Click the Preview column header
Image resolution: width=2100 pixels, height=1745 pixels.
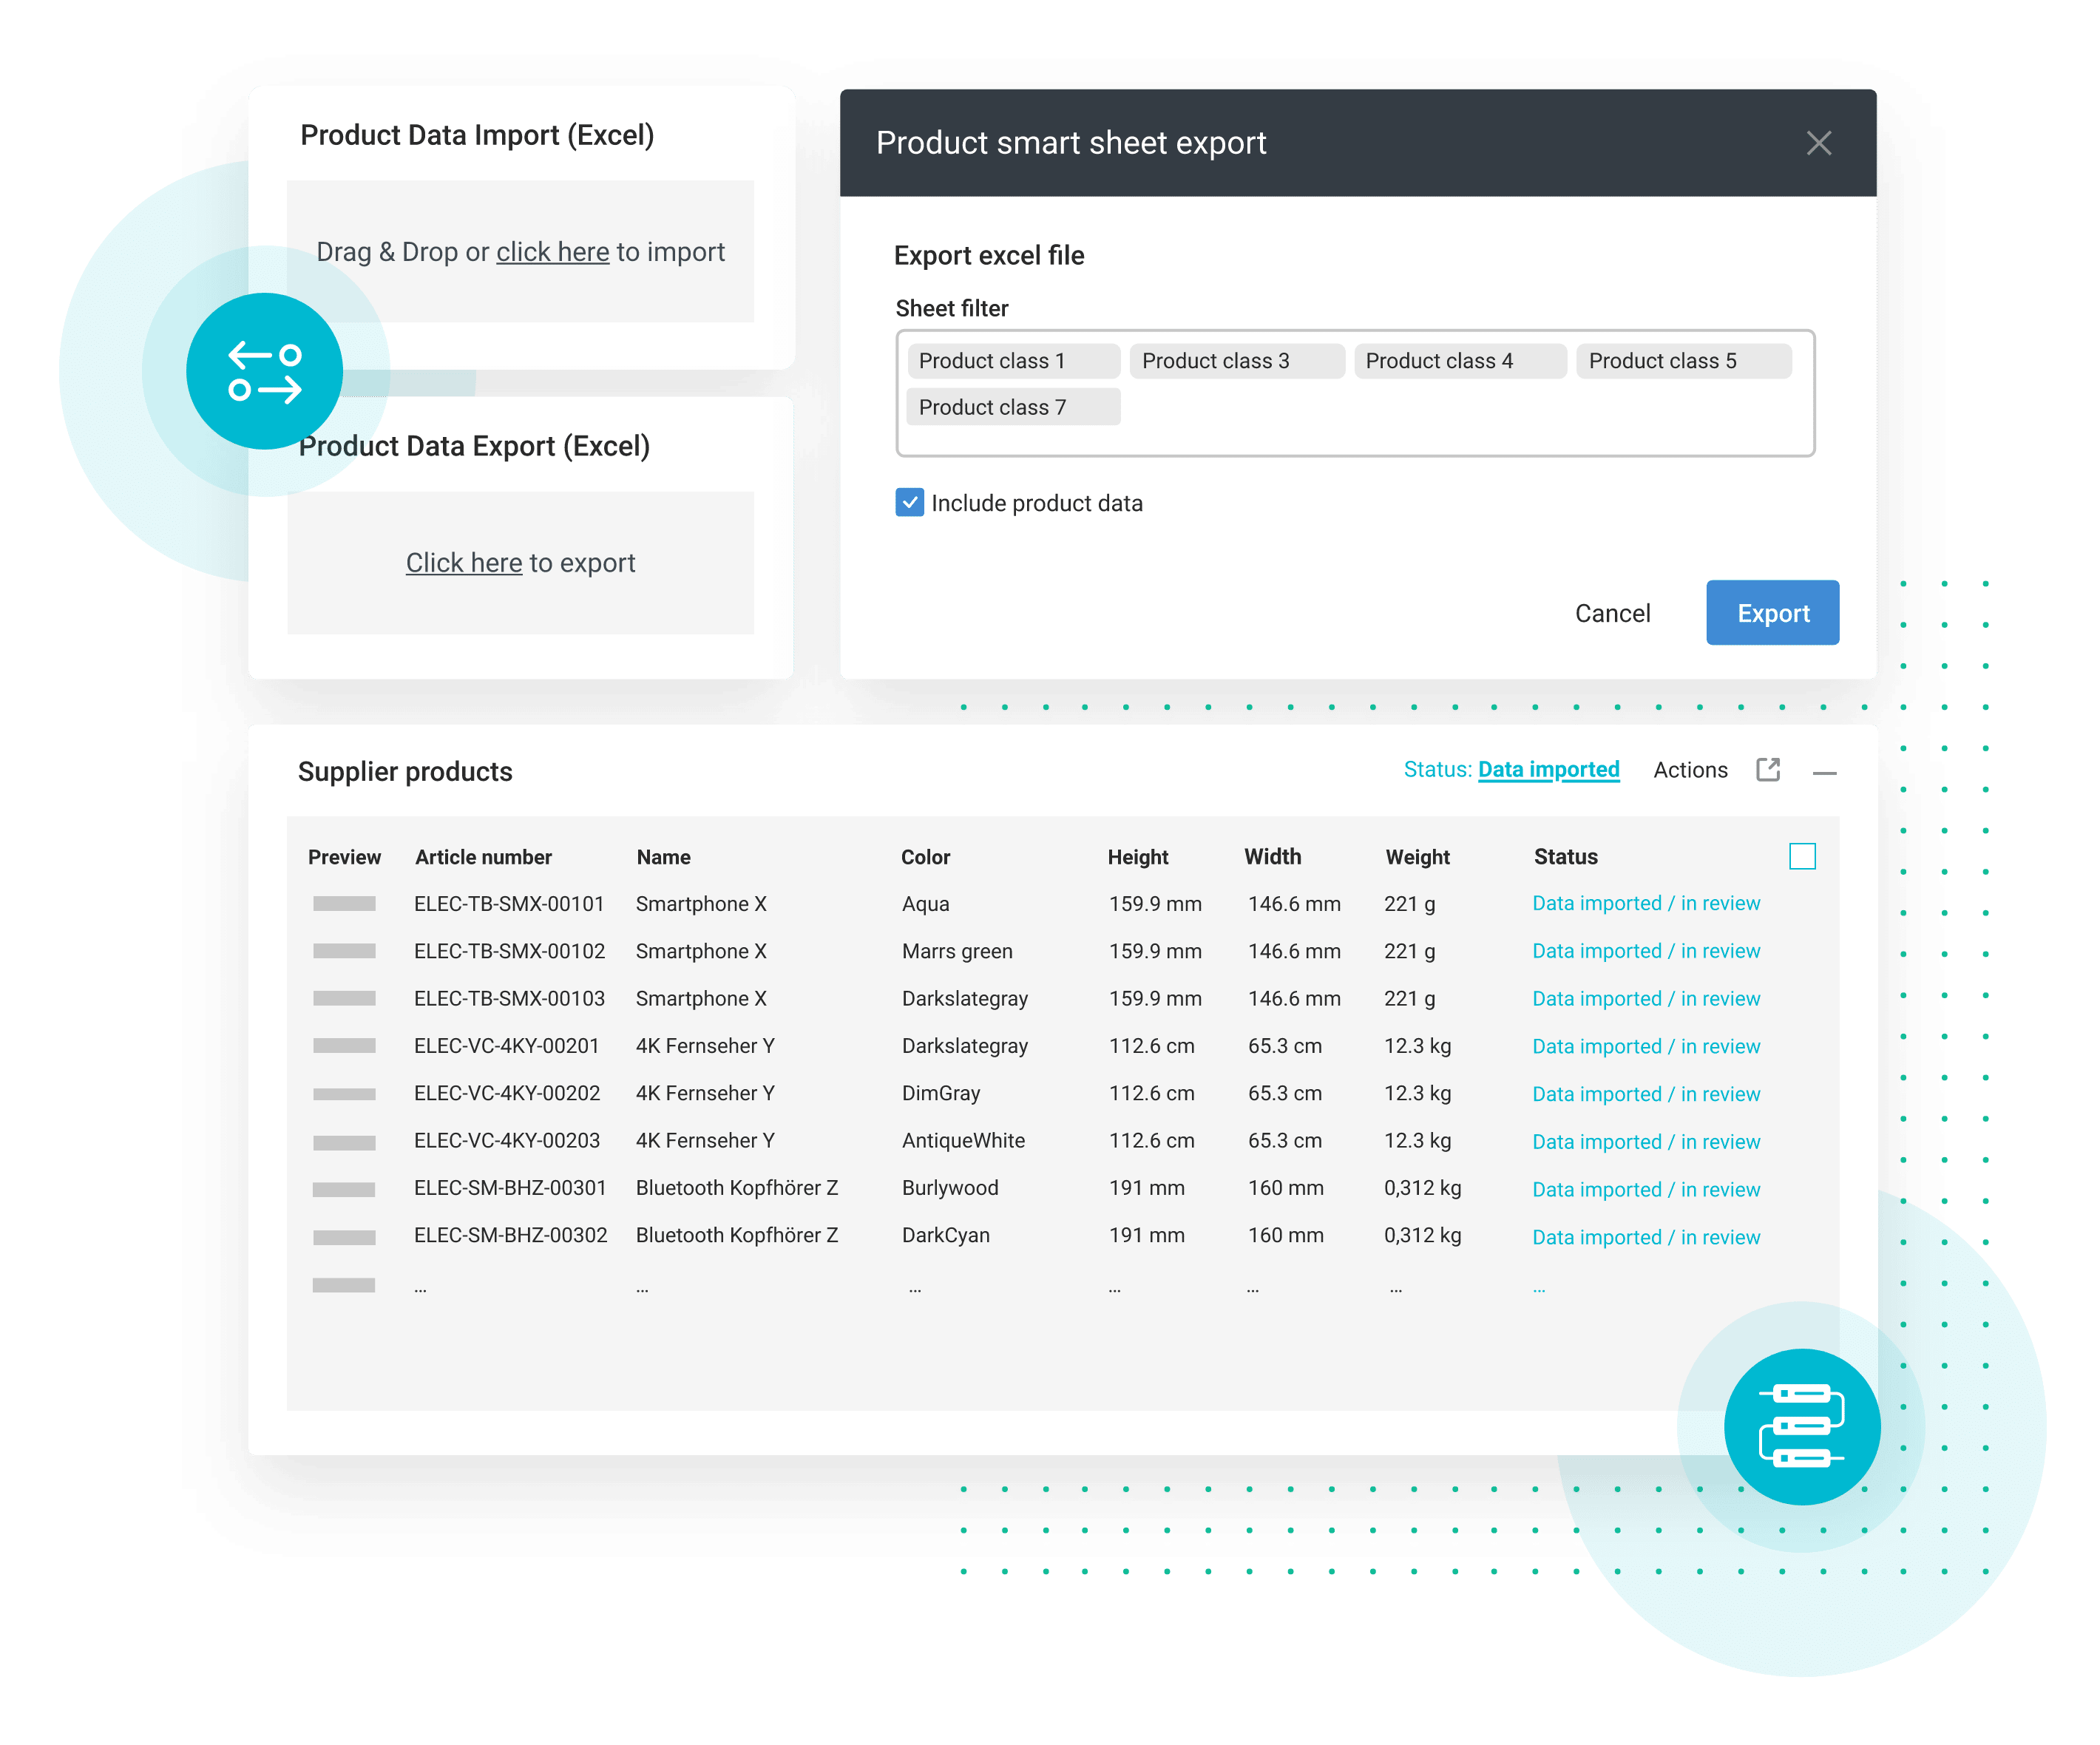coord(344,857)
